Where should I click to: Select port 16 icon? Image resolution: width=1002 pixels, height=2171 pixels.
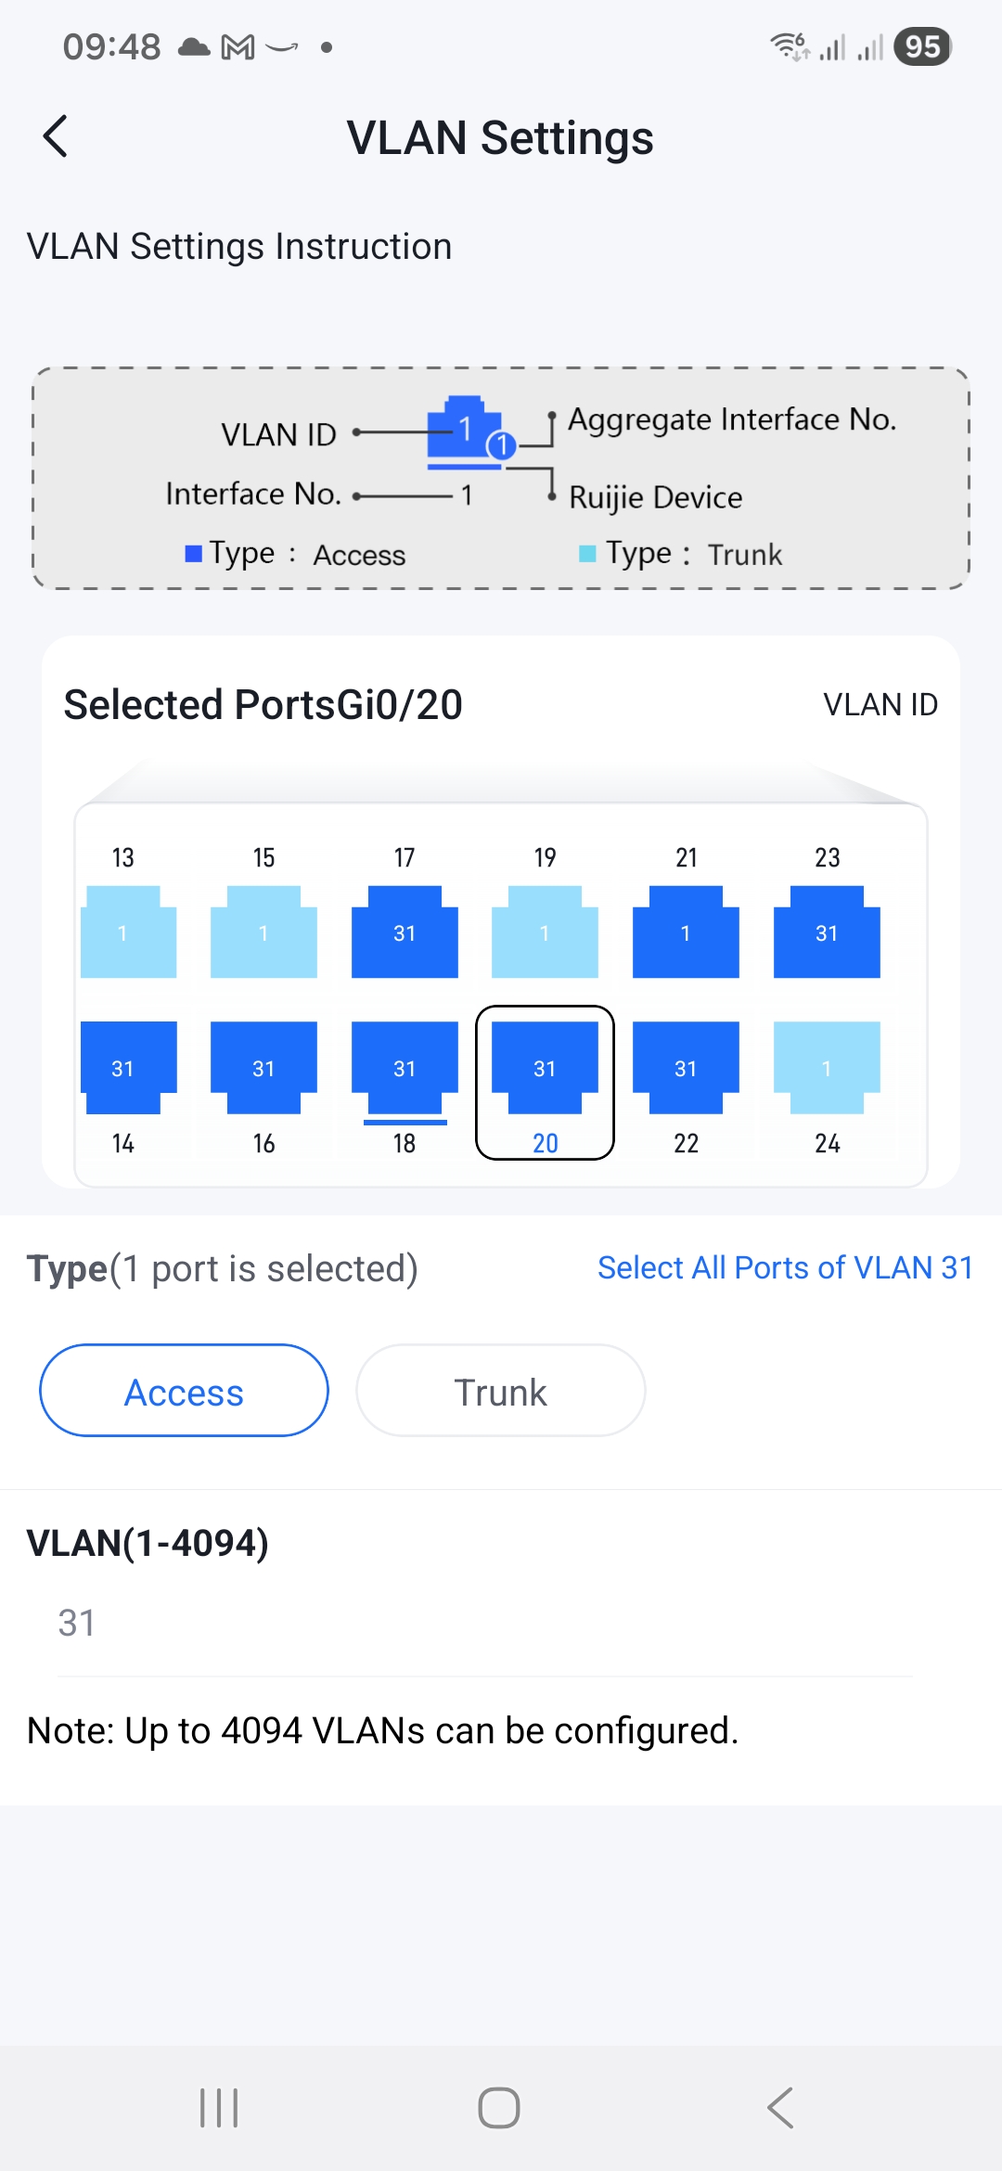(263, 1068)
